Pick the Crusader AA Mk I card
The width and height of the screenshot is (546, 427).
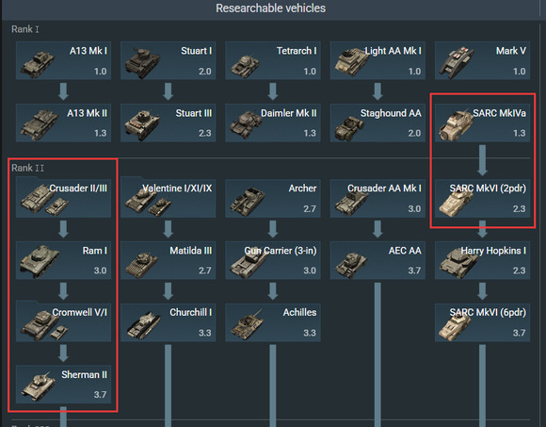tap(377, 198)
